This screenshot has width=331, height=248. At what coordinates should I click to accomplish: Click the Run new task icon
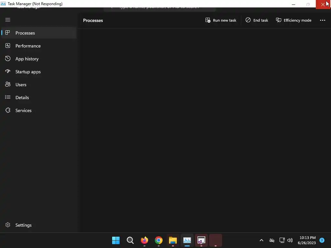(x=208, y=20)
